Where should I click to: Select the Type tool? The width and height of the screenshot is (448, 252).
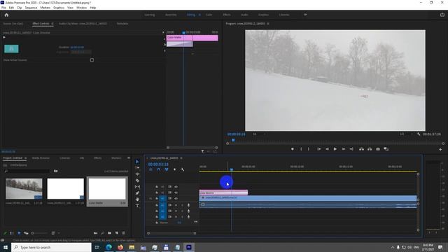pos(137,205)
